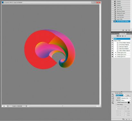Open the Global Ambient Color swatch
Image resolution: width=132 pixels, height=121 pixels.
129,102
